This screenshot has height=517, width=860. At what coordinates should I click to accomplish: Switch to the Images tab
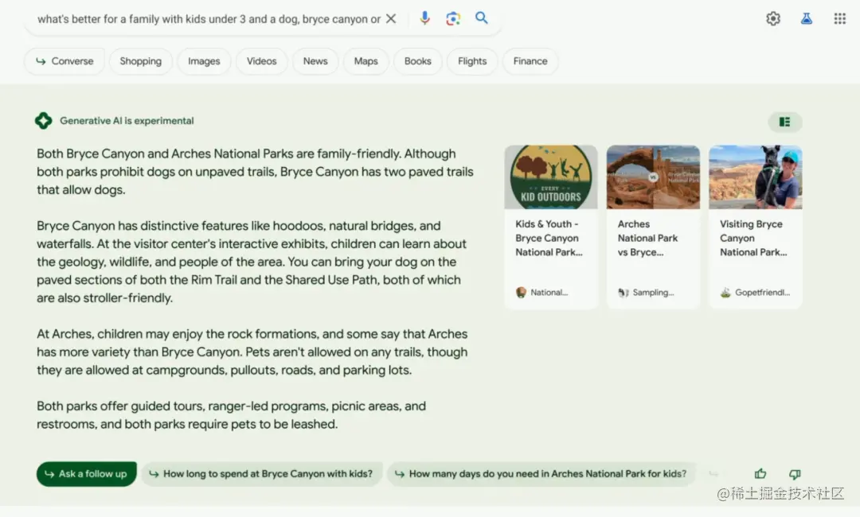(x=204, y=61)
